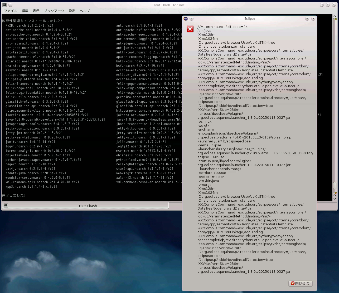
Task: Click xalan-j2.noarch package entry
Action: [145, 178]
